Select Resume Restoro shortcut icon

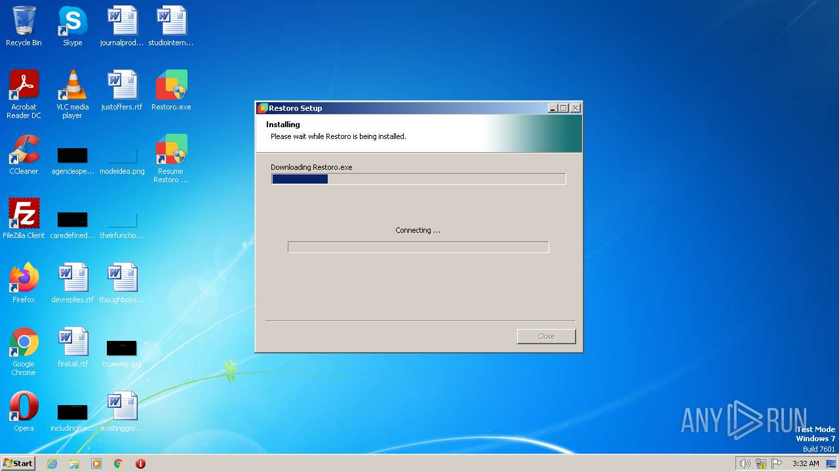(x=171, y=158)
